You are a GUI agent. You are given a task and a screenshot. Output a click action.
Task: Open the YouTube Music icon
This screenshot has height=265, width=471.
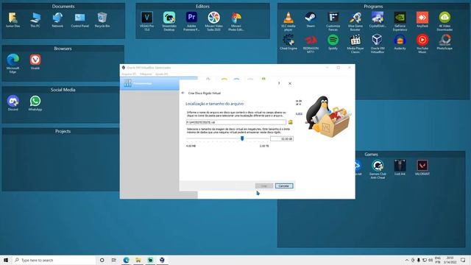click(422, 43)
